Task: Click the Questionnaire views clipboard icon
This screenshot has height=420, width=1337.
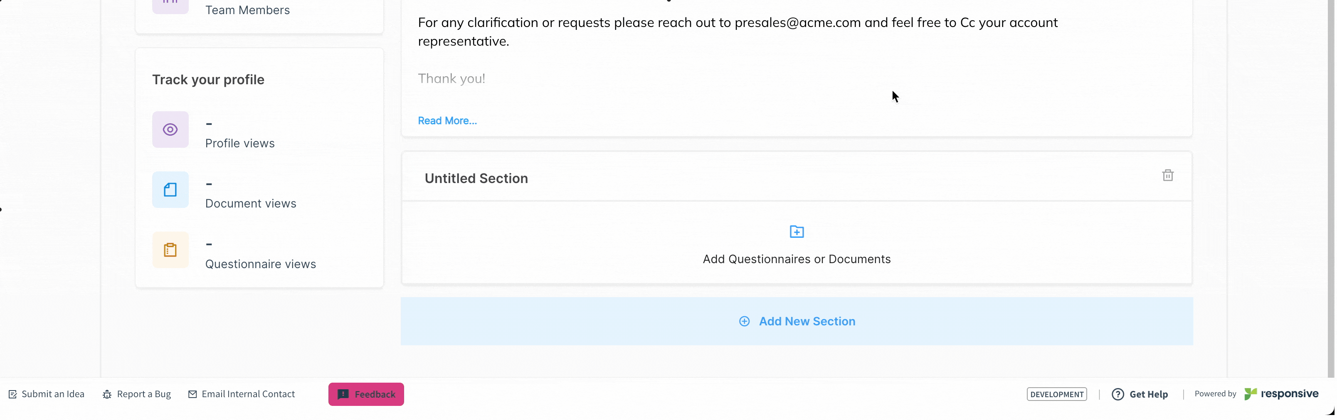Action: (170, 250)
